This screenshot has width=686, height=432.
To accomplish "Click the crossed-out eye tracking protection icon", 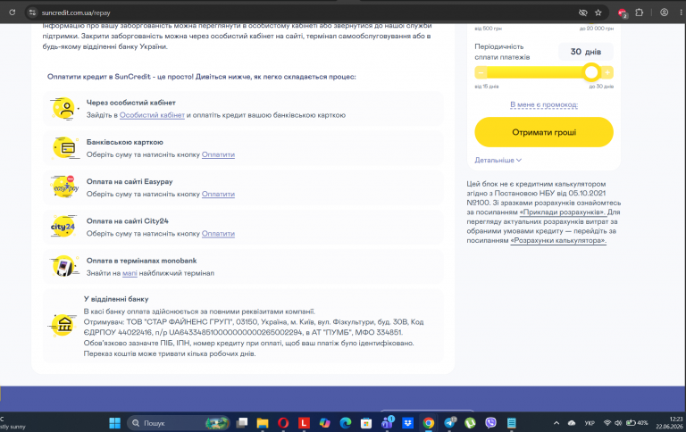I will click(x=582, y=12).
